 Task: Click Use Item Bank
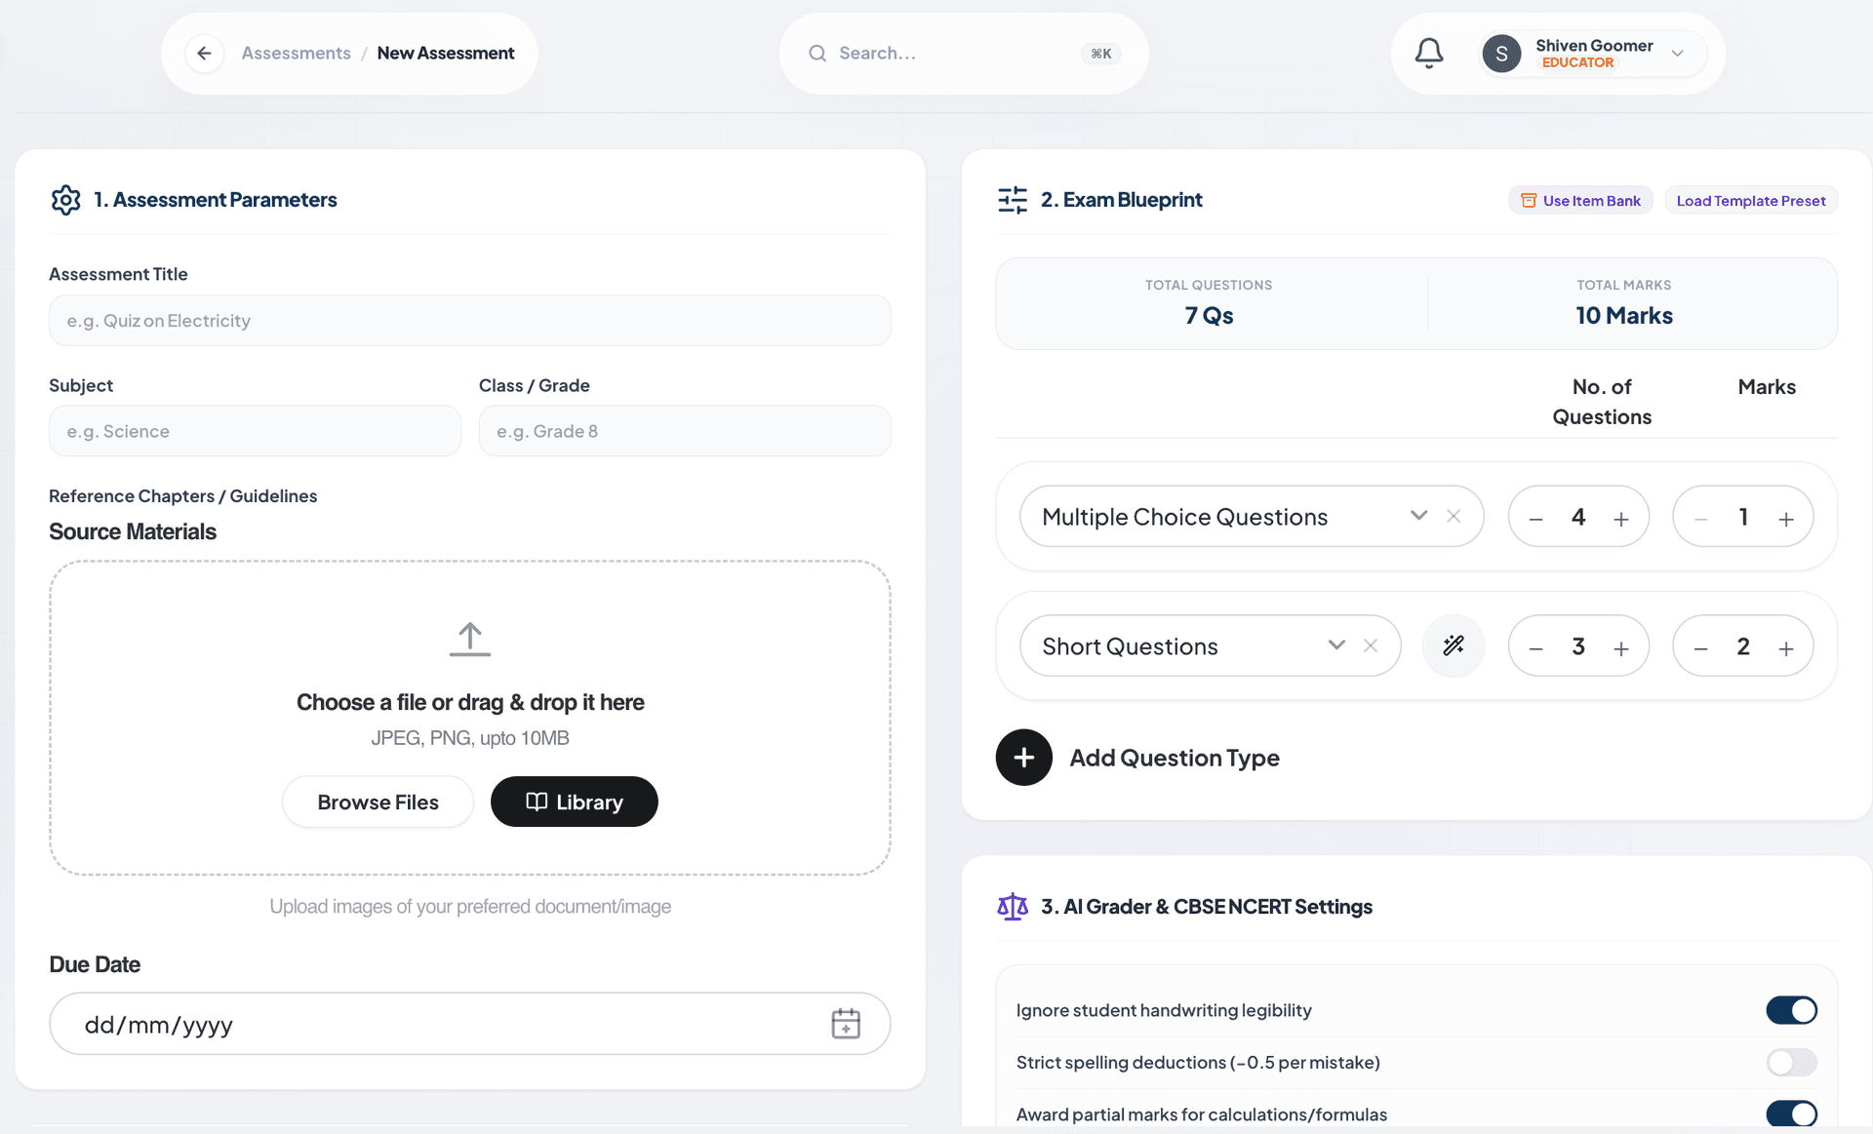click(1580, 200)
